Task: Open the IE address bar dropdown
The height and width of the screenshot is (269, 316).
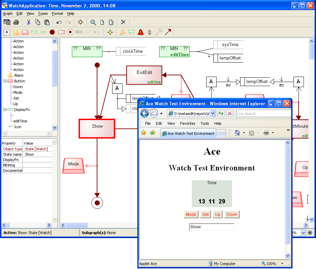Action: point(214,114)
